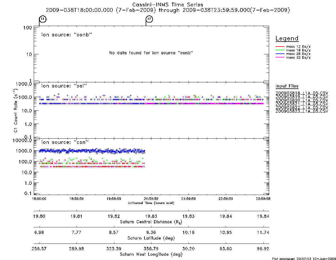Viewport: 336px width, 260px height.
Task: Click the date range subtitle starting 2009-038T18:00:00.000
Action: point(168,10)
